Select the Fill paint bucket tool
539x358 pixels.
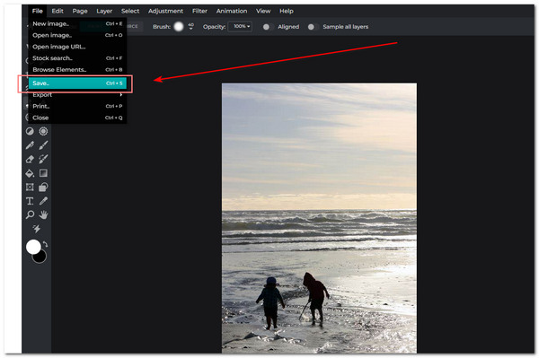click(x=30, y=173)
